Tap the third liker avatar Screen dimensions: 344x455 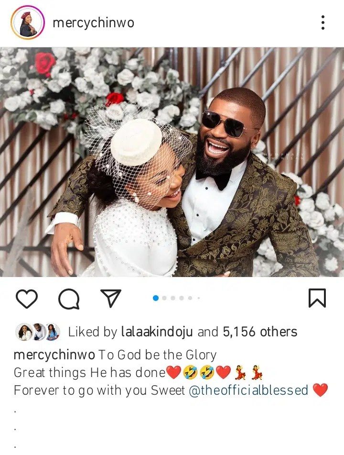(52, 332)
